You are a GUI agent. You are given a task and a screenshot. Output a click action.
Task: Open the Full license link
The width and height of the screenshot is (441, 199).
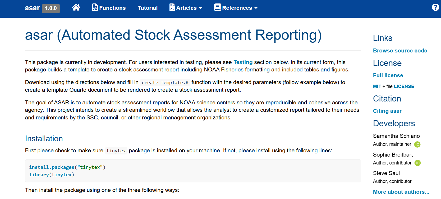[388, 75]
